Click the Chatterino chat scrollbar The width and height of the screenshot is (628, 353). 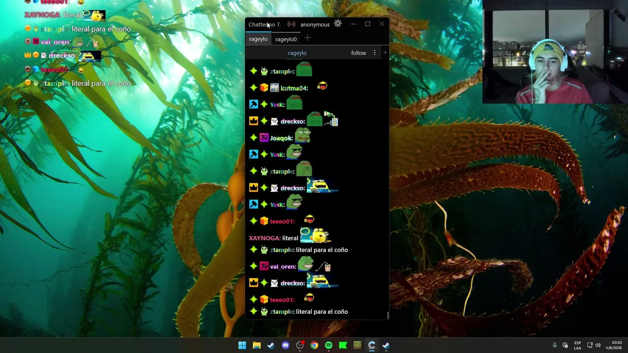pyautogui.click(x=388, y=316)
